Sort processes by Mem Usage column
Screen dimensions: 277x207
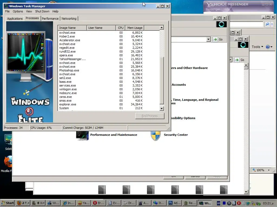[135, 28]
